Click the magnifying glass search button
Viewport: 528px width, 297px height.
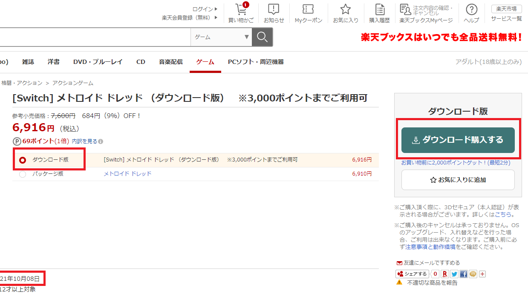(x=262, y=37)
